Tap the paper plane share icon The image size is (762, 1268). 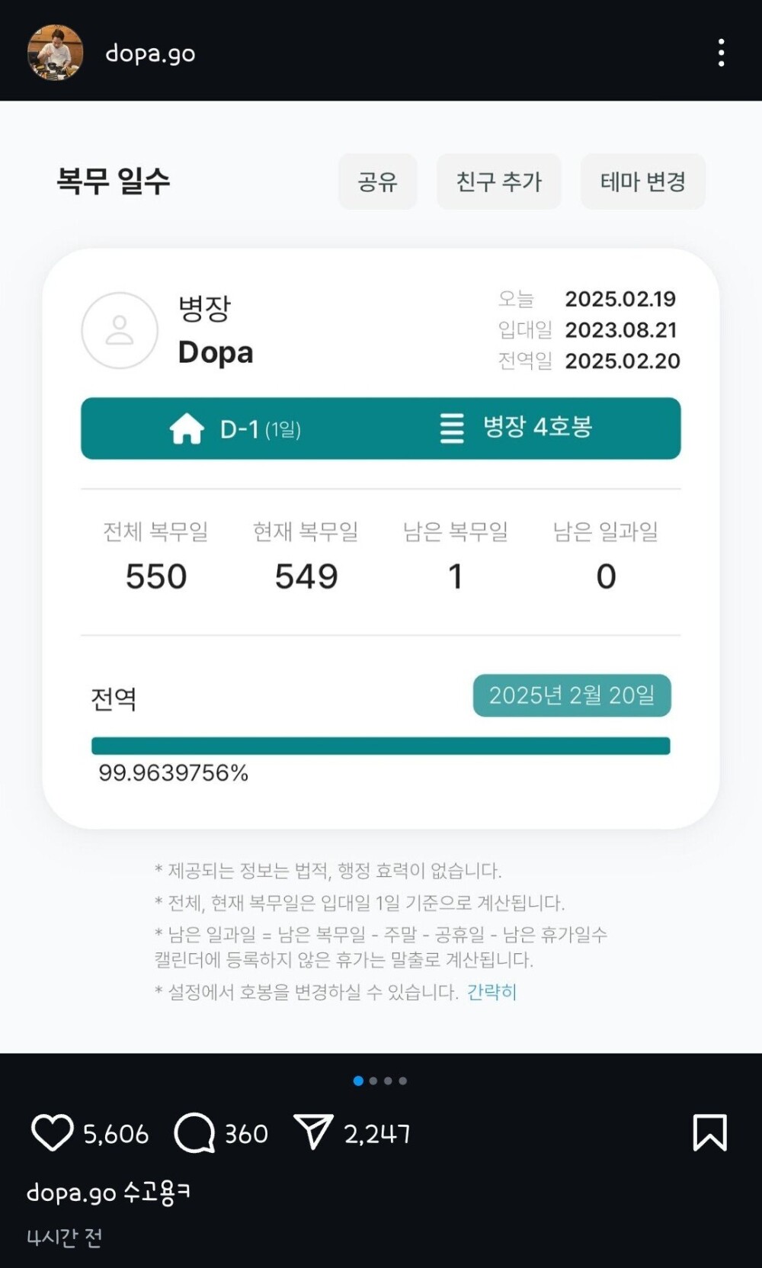pyautogui.click(x=313, y=1132)
